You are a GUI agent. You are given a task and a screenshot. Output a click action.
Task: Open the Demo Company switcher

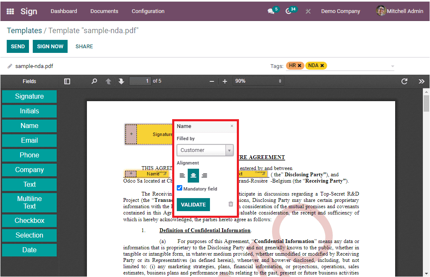coord(341,11)
